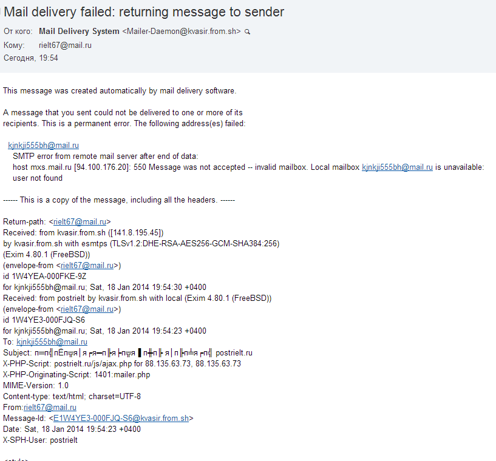Click the From: rielt67@mail.ru link
496x461 pixels.
coord(50,407)
